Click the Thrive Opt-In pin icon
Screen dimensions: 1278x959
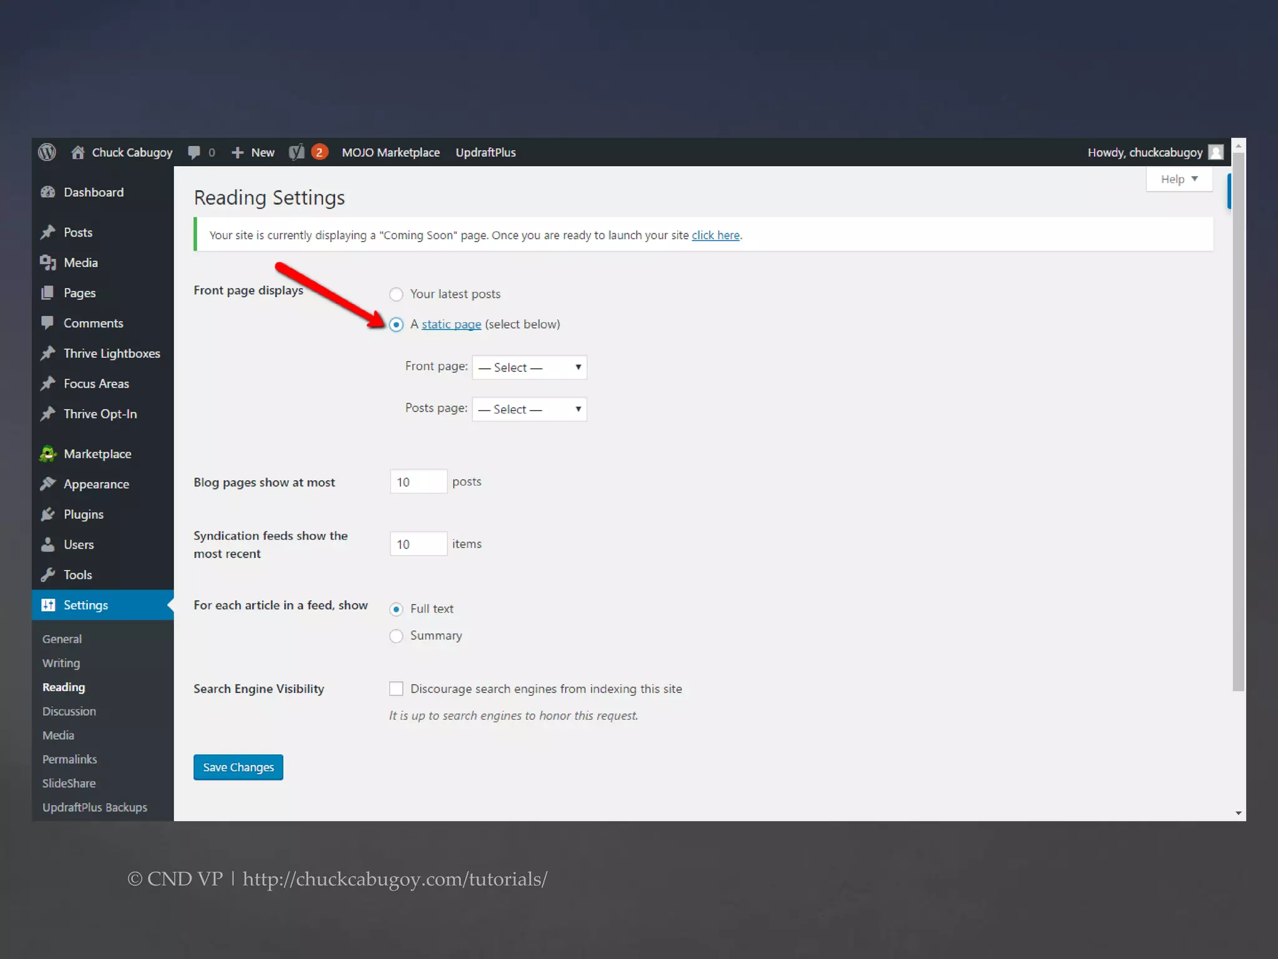48,414
